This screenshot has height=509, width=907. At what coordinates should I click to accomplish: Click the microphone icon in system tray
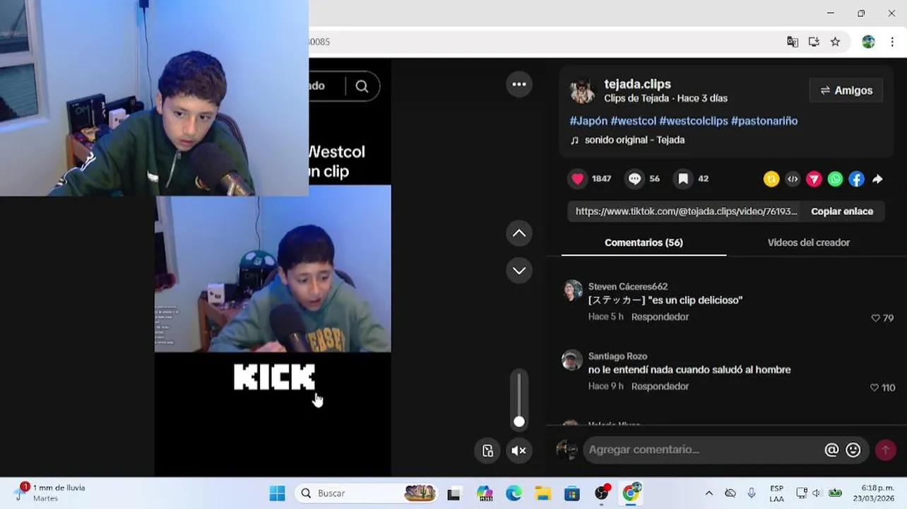point(752,493)
